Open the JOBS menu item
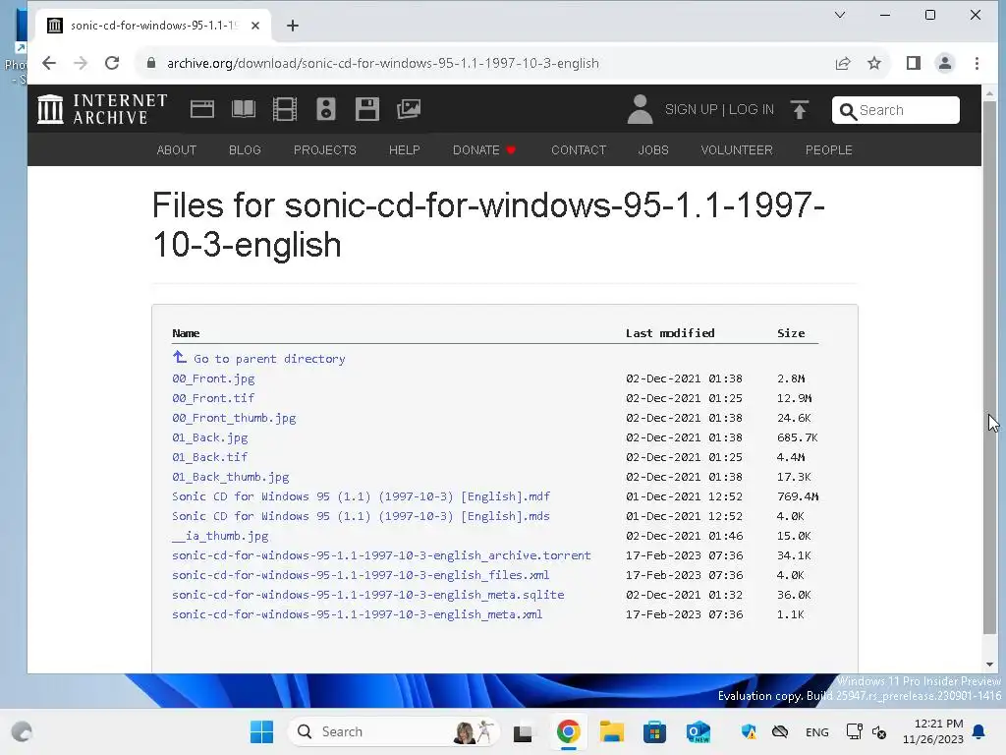The height and width of the screenshot is (755, 1006). (653, 149)
